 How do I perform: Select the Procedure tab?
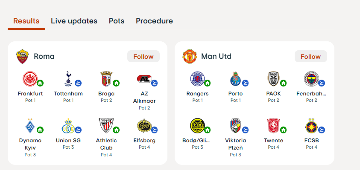(154, 21)
